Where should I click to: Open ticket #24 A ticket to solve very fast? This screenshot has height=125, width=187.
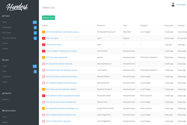tap(61, 115)
